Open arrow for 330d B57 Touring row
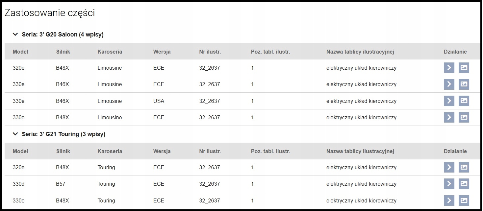 click(x=449, y=184)
